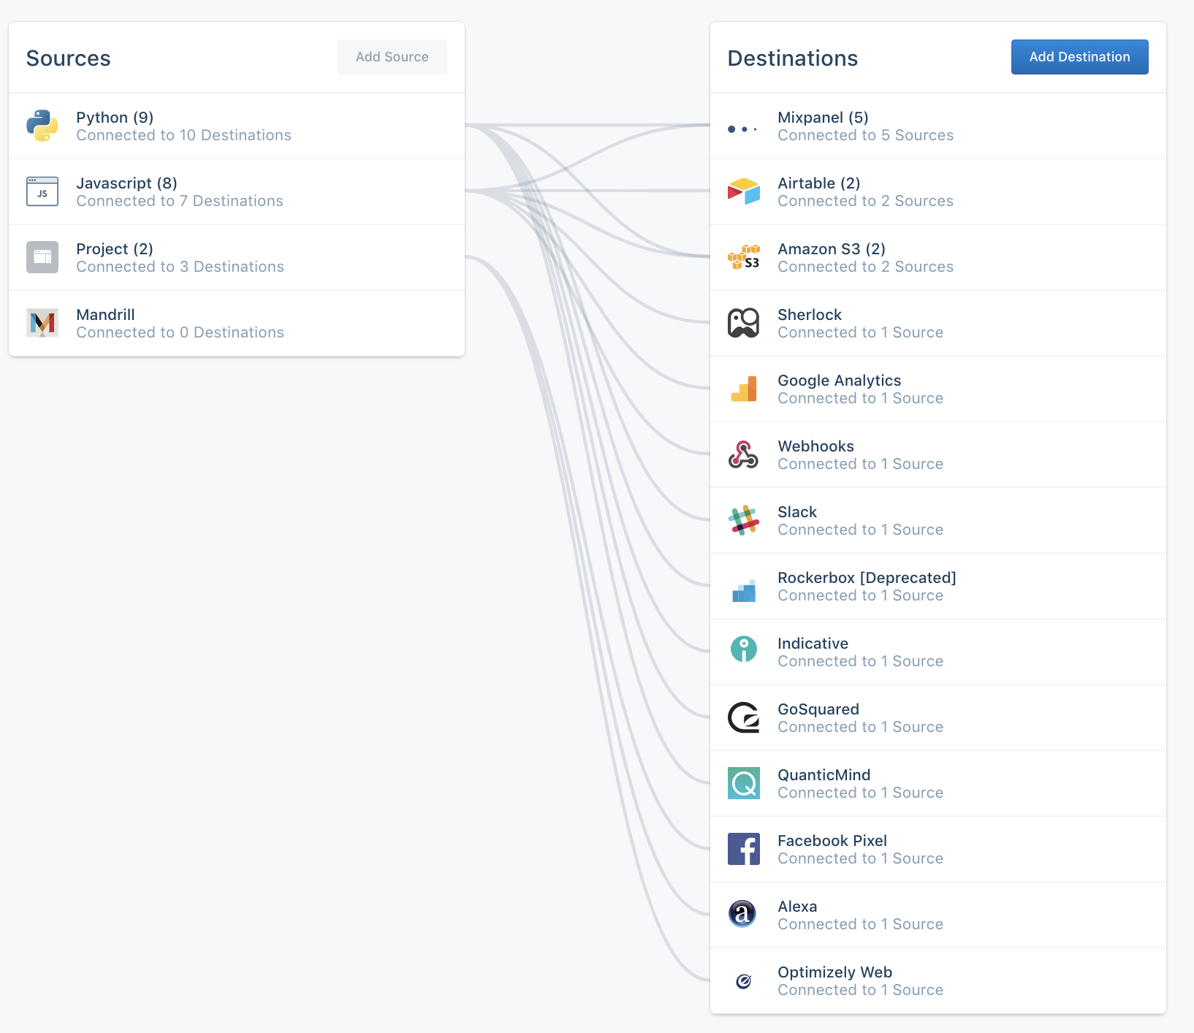Image resolution: width=1194 pixels, height=1033 pixels.
Task: Open the QuanticMind destination entry
Action: tap(824, 775)
